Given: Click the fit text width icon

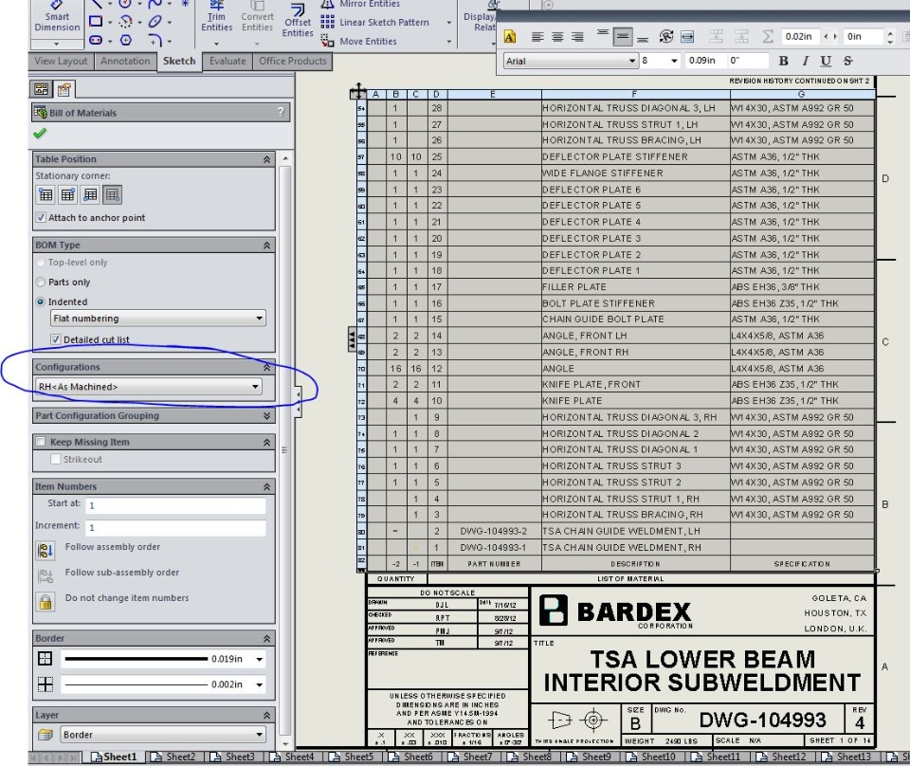Looking at the screenshot, I should pos(687,37).
